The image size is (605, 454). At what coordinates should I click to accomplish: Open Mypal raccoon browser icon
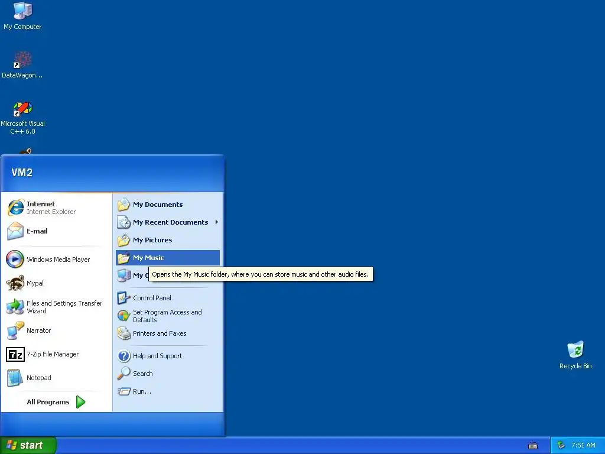coord(15,283)
